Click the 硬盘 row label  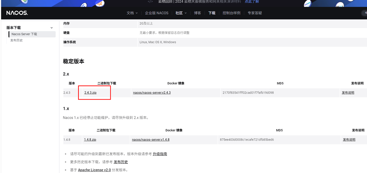click(x=66, y=33)
